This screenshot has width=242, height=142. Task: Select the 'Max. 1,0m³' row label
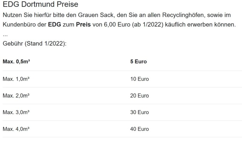coord(16,79)
